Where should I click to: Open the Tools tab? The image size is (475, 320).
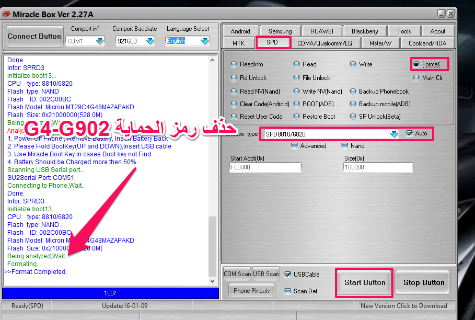pos(404,31)
